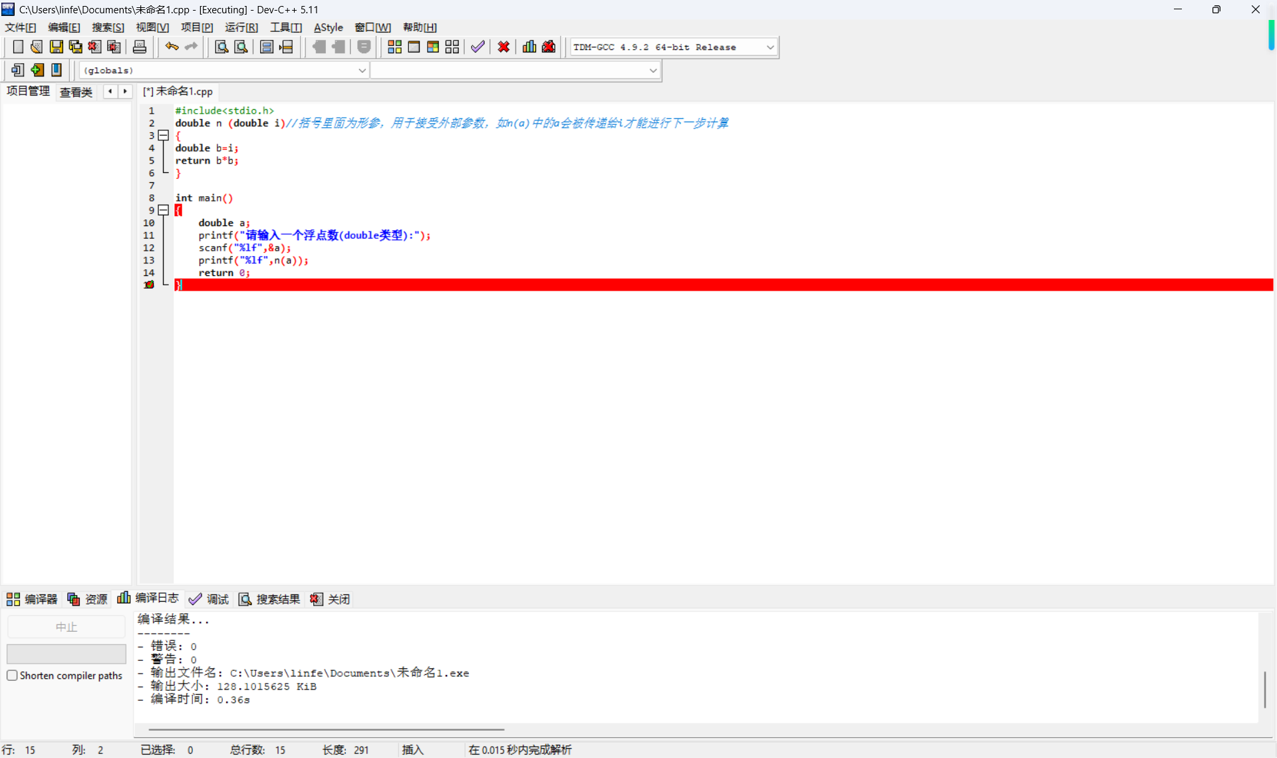Open the TDM-GCC compiler selection dropdown
Viewport: 1277px width, 758px height.
tap(770, 47)
